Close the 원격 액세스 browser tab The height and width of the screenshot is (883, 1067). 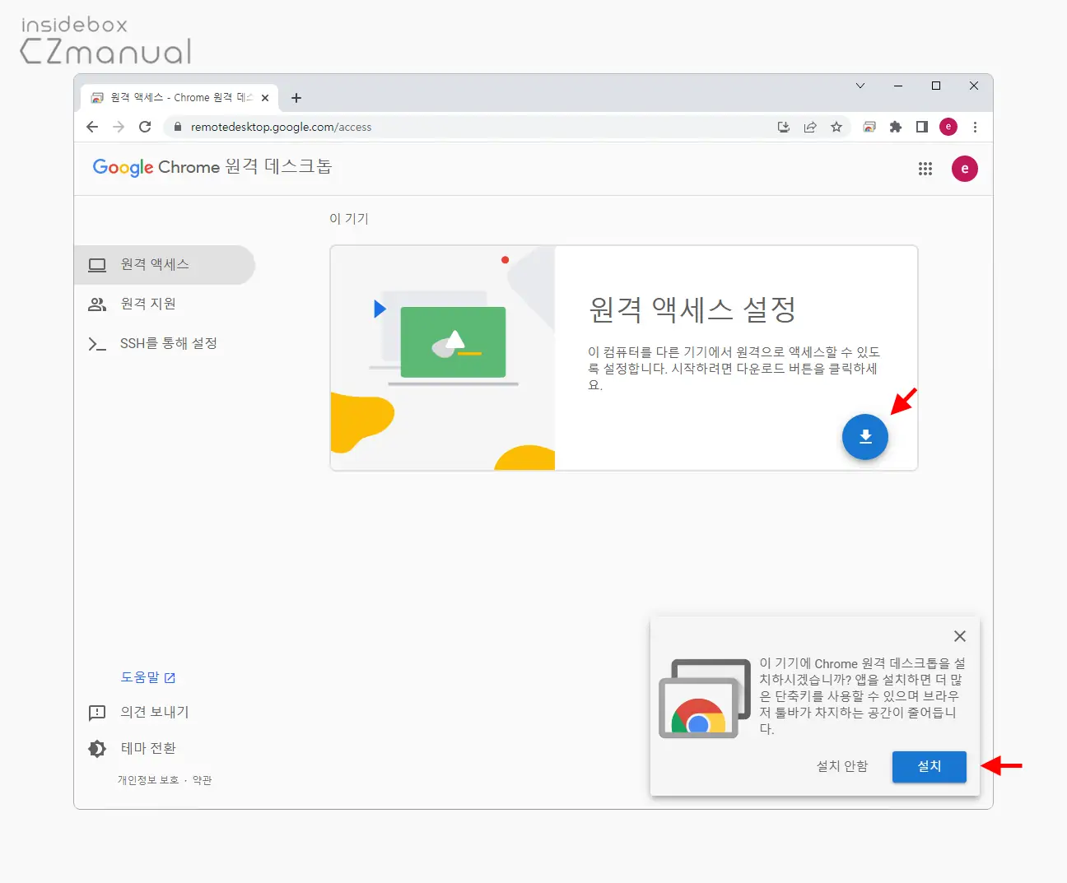coord(265,98)
